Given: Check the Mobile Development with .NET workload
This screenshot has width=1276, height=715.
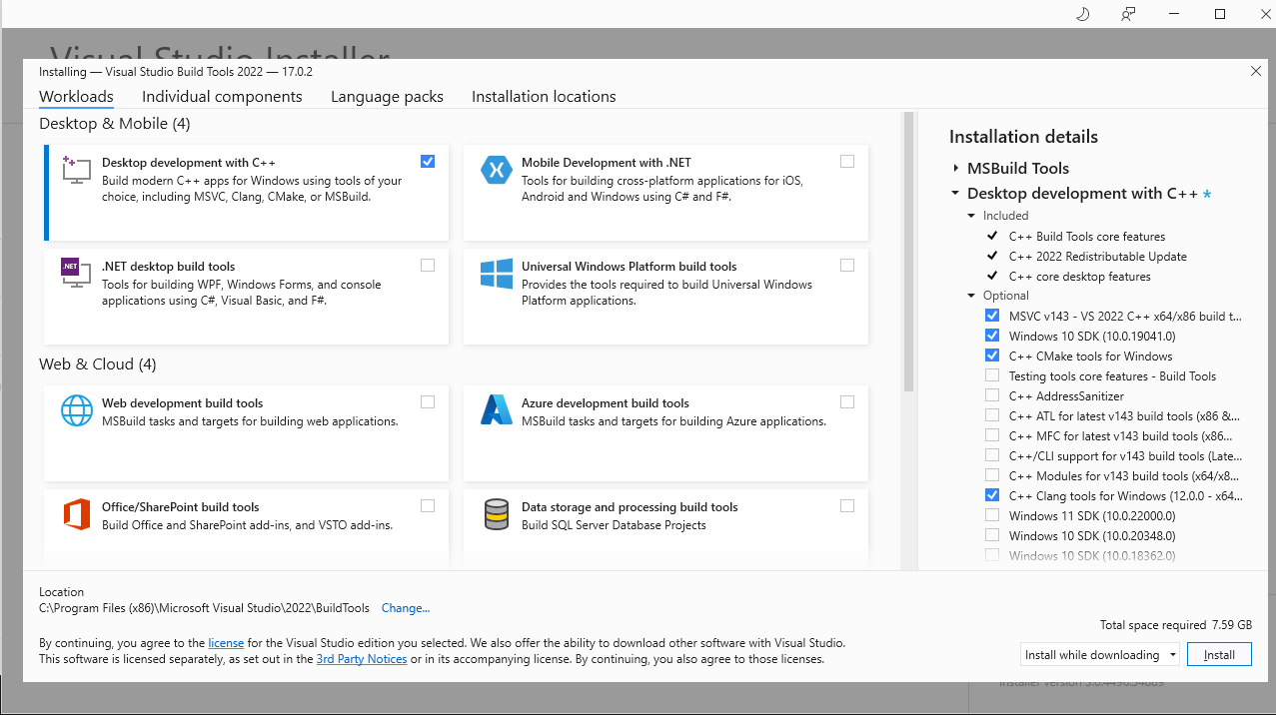Looking at the screenshot, I should 847,162.
